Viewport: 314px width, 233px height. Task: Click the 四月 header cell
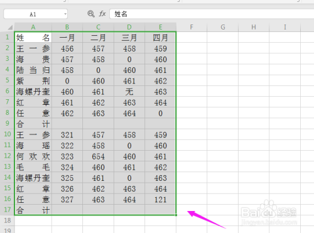point(160,38)
